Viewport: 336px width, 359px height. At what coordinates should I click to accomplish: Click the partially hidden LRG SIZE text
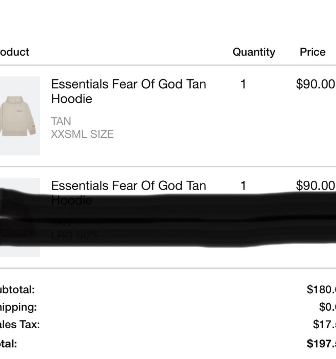[75, 236]
